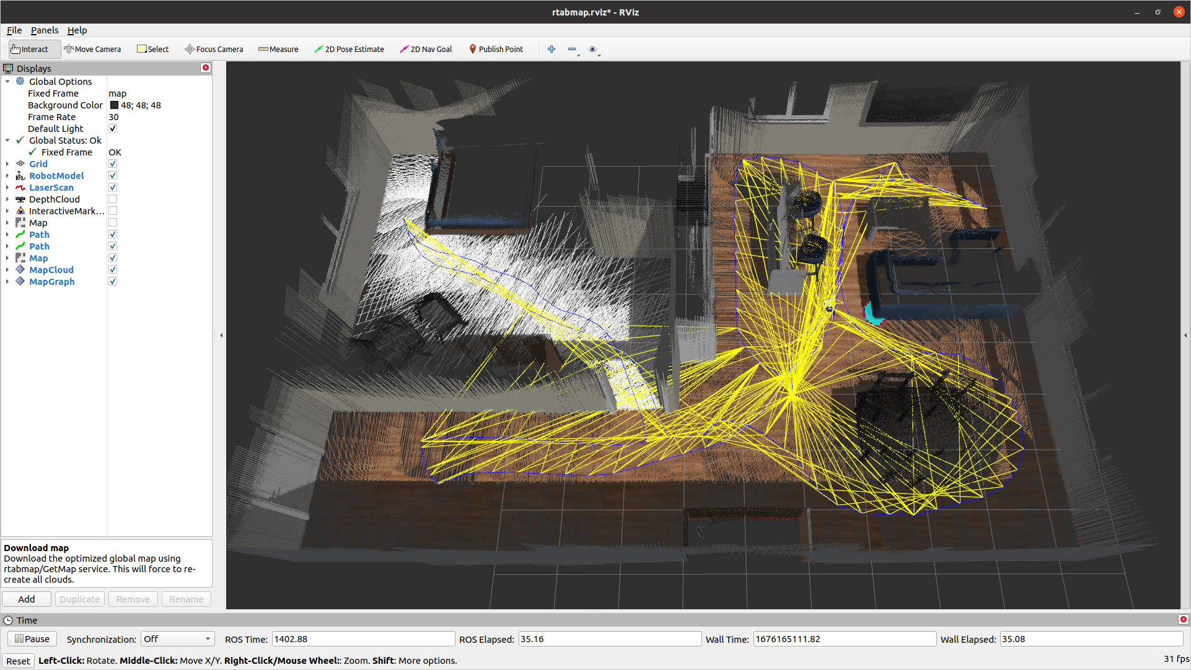
Task: Pause the time with Pause button
Action: [32, 639]
